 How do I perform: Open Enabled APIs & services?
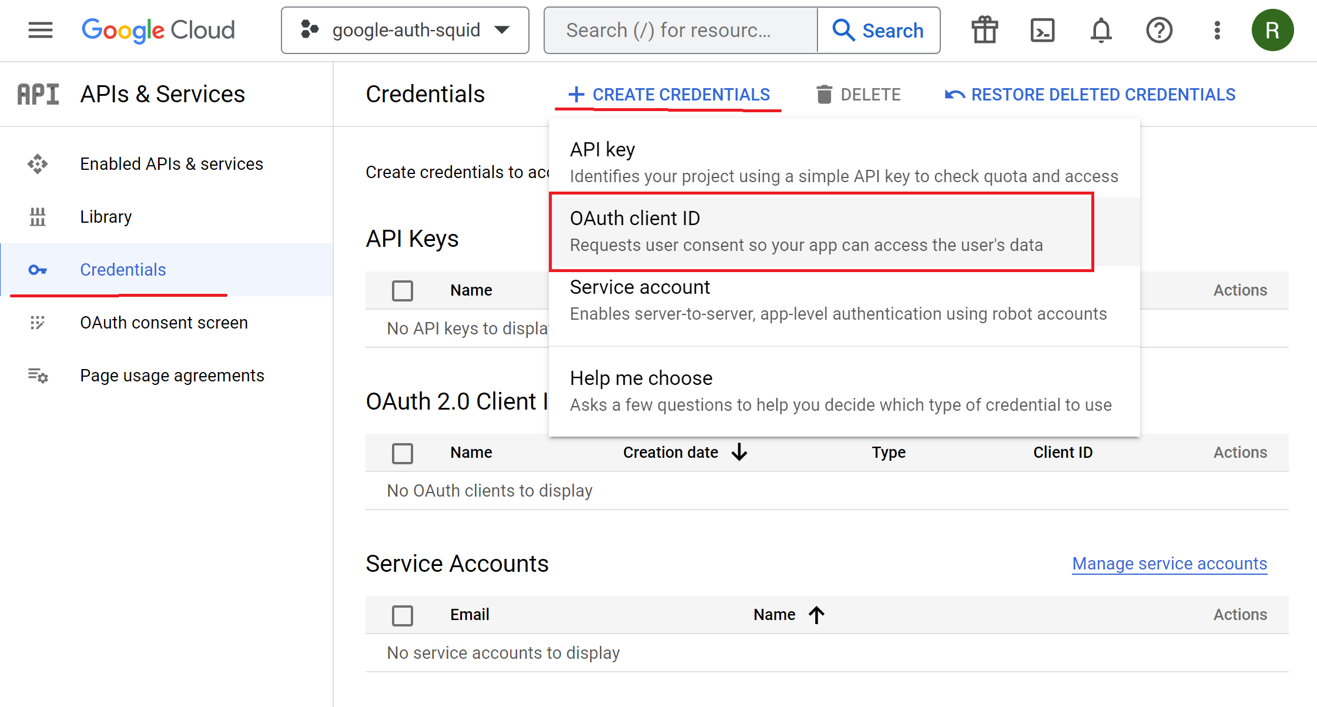coord(167,164)
